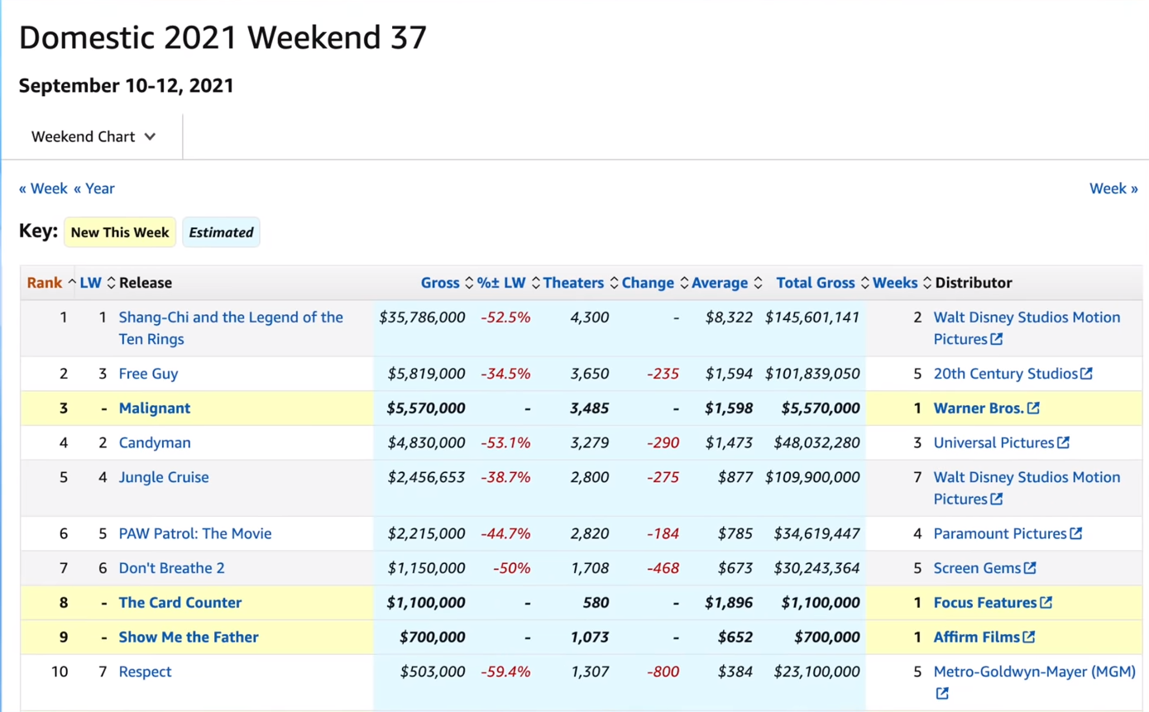The width and height of the screenshot is (1149, 712).
Task: Click the Estimated key badge
Action: pos(221,232)
